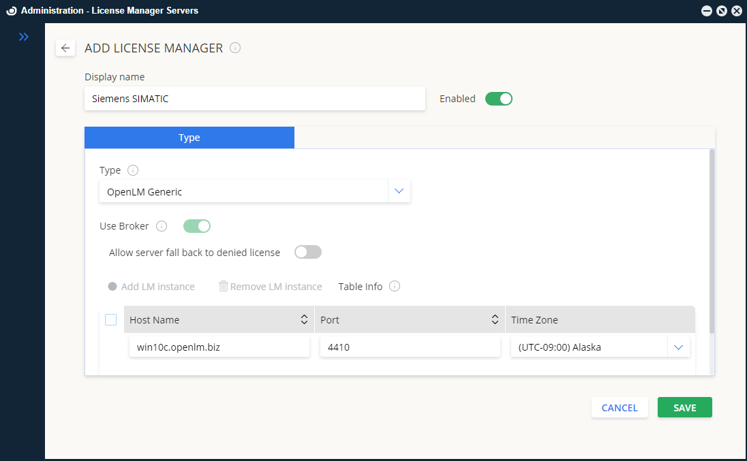Image resolution: width=747 pixels, height=461 pixels.
Task: Sort the table by Host Name column
Action: (304, 319)
